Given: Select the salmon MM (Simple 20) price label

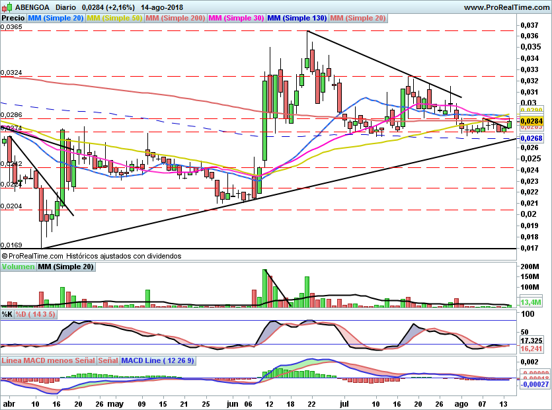Looking at the screenshot, I should 358,18.
